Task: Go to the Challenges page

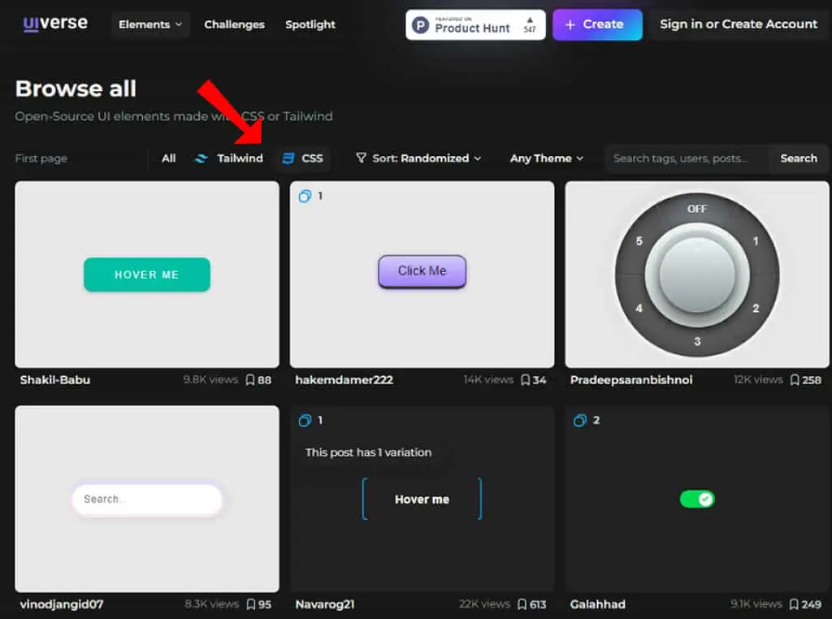Action: 234,24
